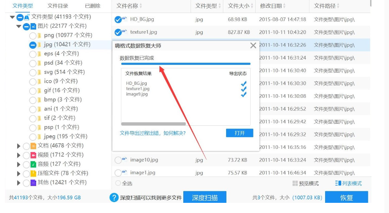Switch to 列表模式 view
The width and height of the screenshot is (389, 213).
348,183
